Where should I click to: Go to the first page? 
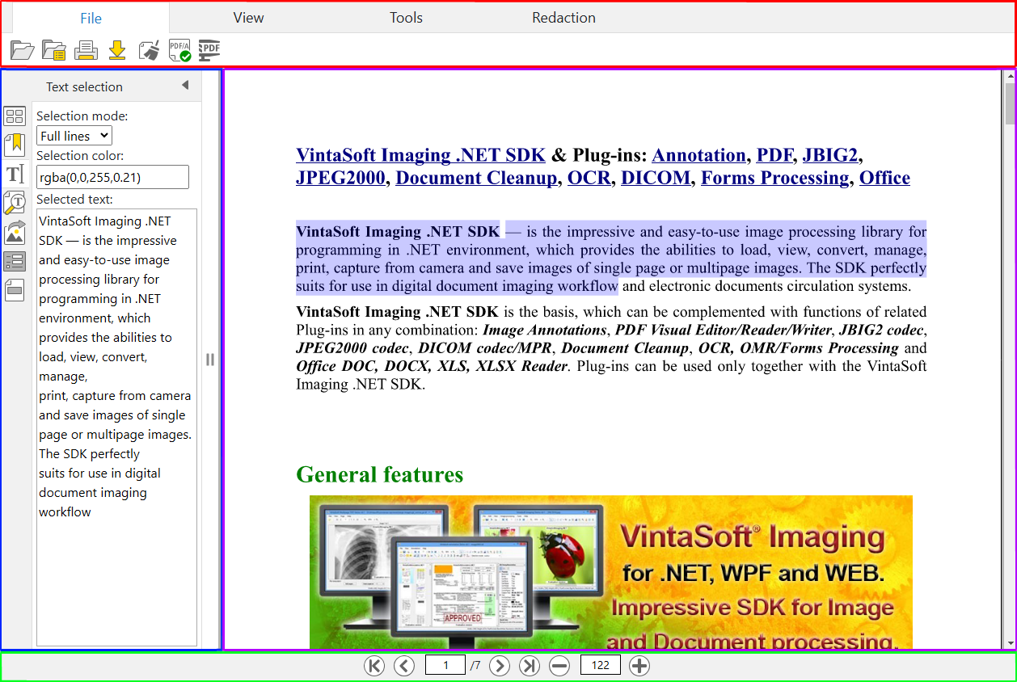373,666
